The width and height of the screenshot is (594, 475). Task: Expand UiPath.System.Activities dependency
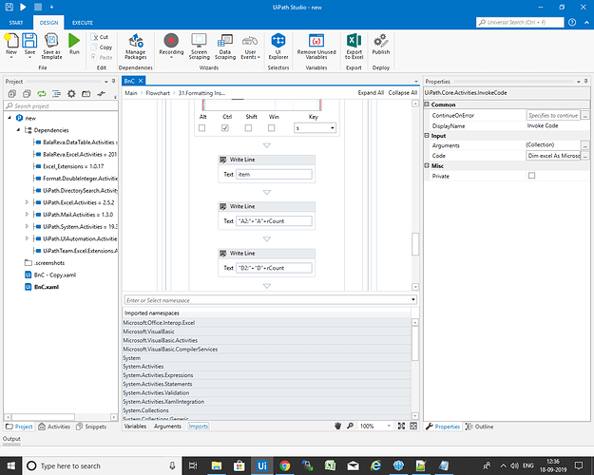click(27, 226)
